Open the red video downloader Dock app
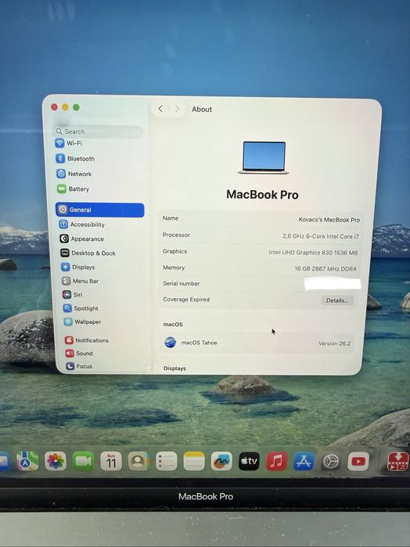410x547 pixels. click(398, 461)
